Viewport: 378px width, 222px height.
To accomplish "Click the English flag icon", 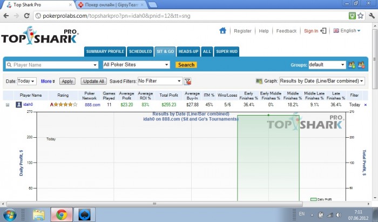I will click(336, 31).
